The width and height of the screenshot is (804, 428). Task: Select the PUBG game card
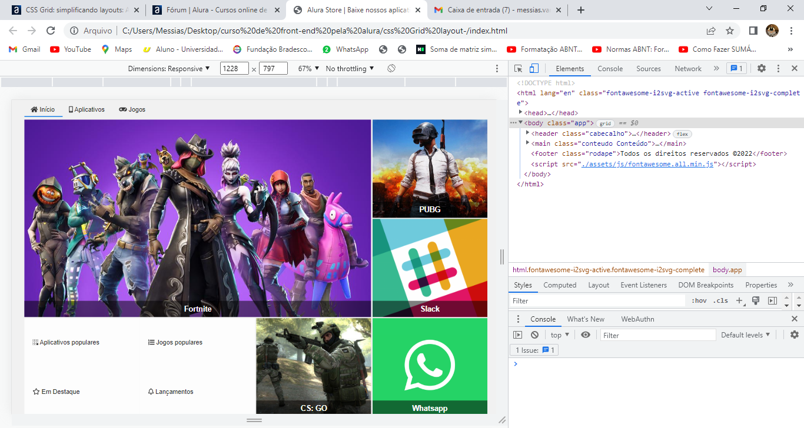click(x=430, y=169)
